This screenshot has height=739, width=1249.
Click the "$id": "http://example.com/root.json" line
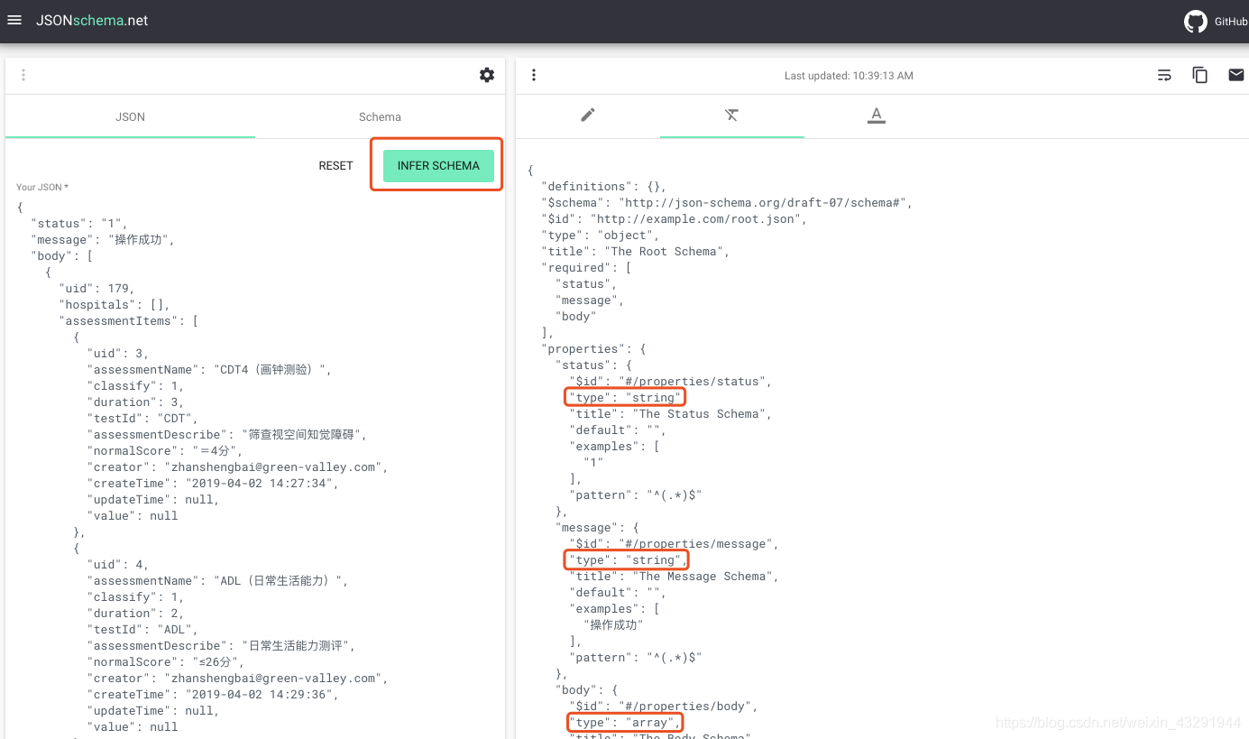[x=674, y=219]
